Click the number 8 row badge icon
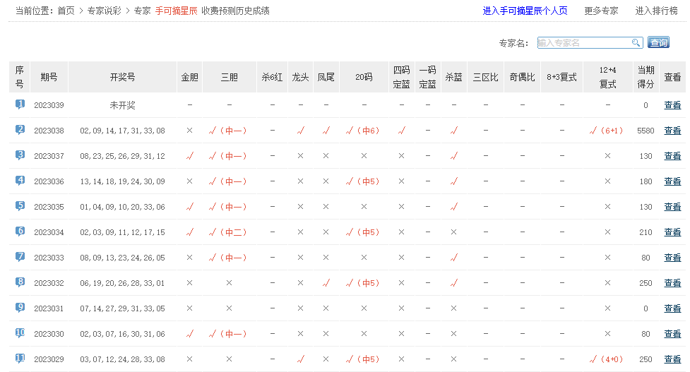This screenshot has height=372, width=690. coord(20,282)
